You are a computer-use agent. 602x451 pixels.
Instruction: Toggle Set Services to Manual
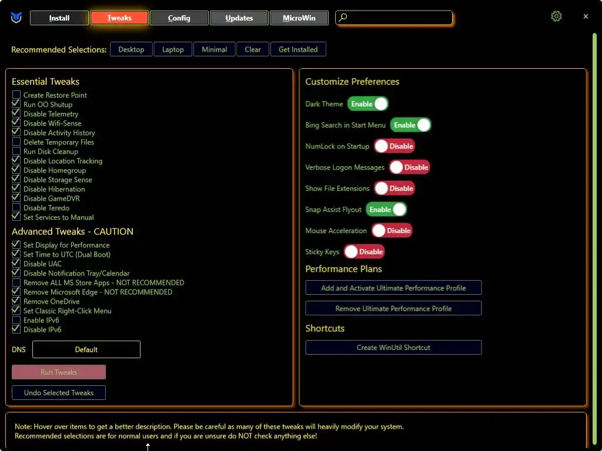tap(16, 217)
